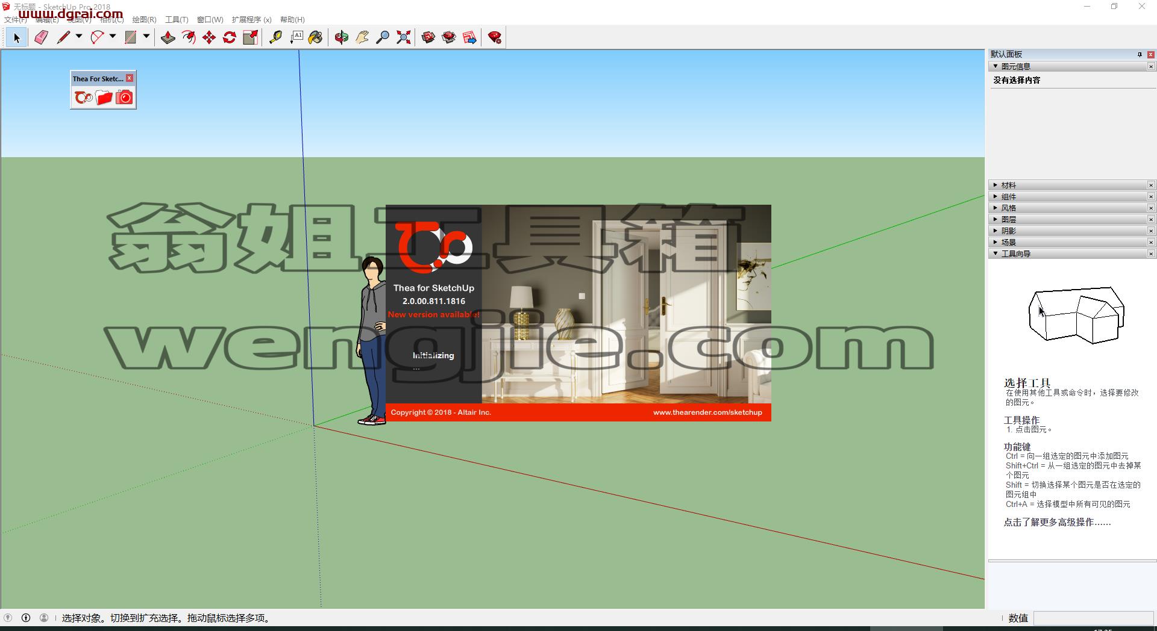Open the 扩展程序 (x) menu

(251, 19)
